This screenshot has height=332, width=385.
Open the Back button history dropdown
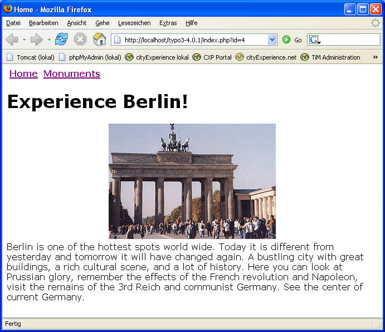tap(24, 40)
